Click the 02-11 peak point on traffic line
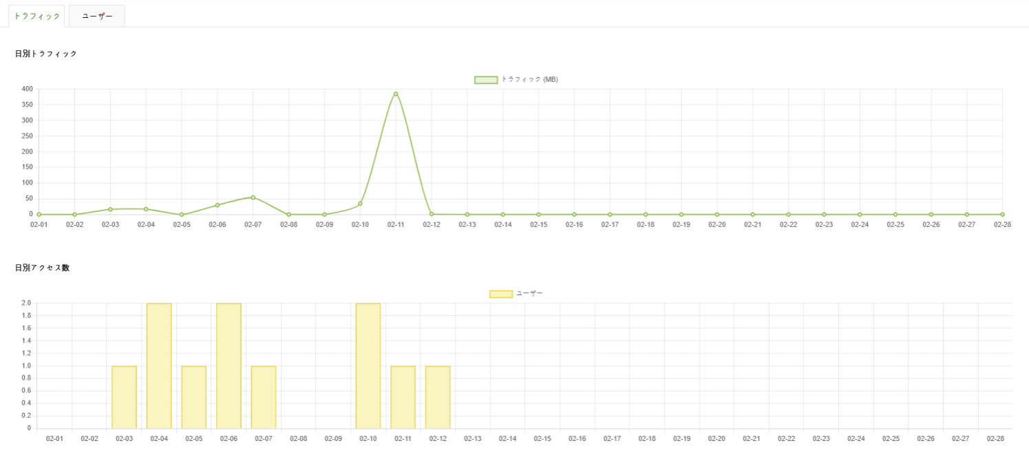This screenshot has width=1029, height=452. [x=396, y=94]
